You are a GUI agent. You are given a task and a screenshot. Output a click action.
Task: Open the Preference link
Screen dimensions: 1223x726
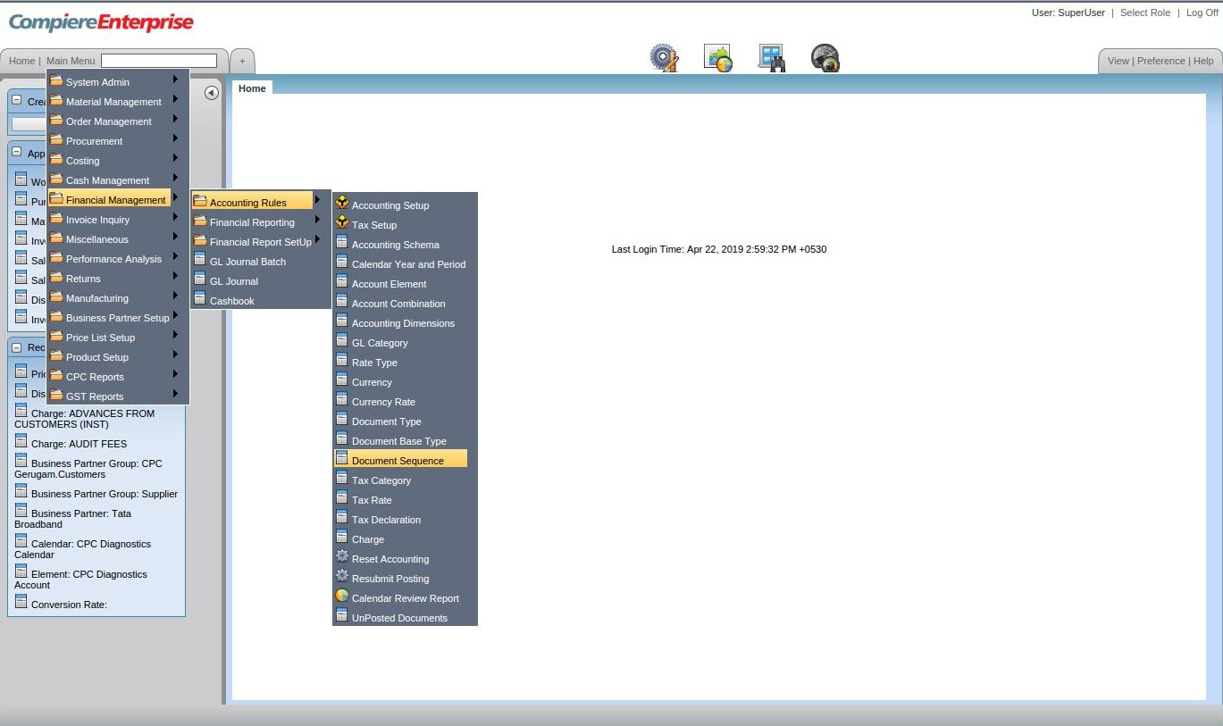pyautogui.click(x=1161, y=61)
